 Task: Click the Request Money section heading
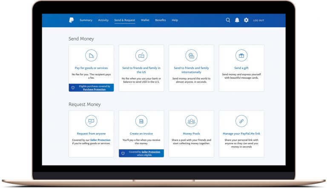[84, 105]
